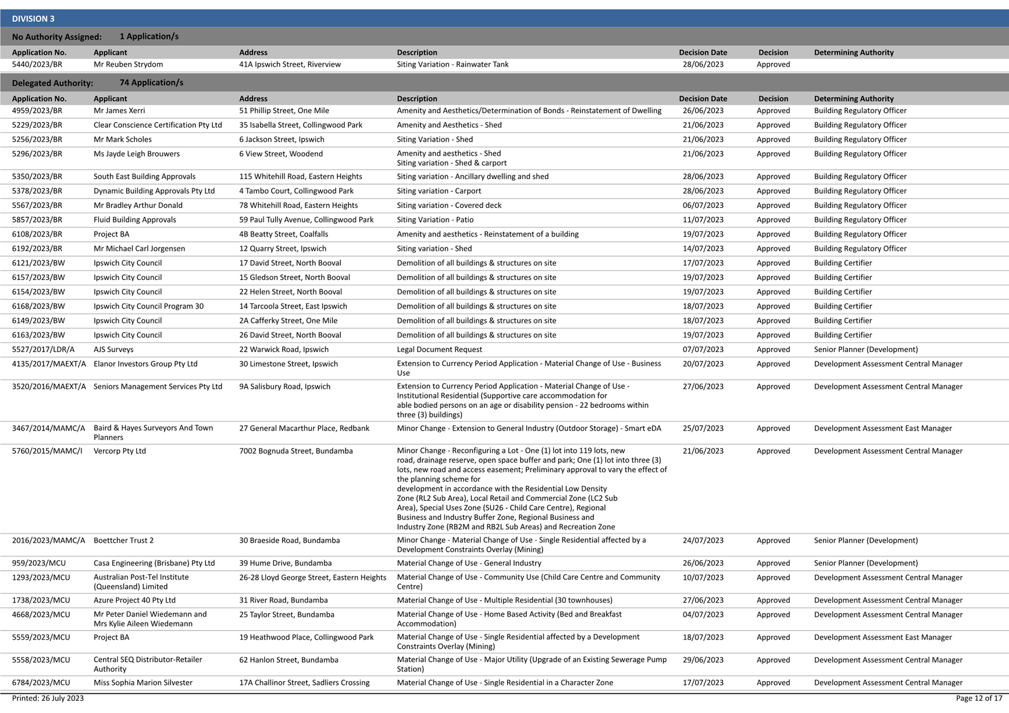Select applicant AJS Surveys
Screen dimensions: 1009x713
click(113, 350)
